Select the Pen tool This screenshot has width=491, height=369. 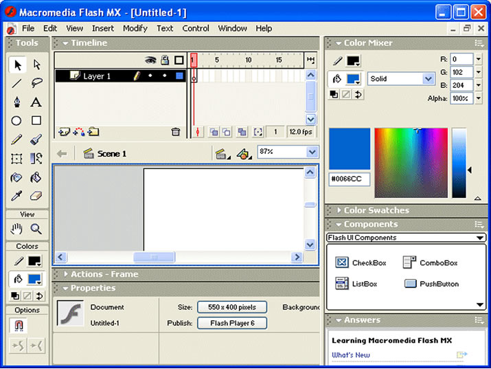(x=16, y=102)
